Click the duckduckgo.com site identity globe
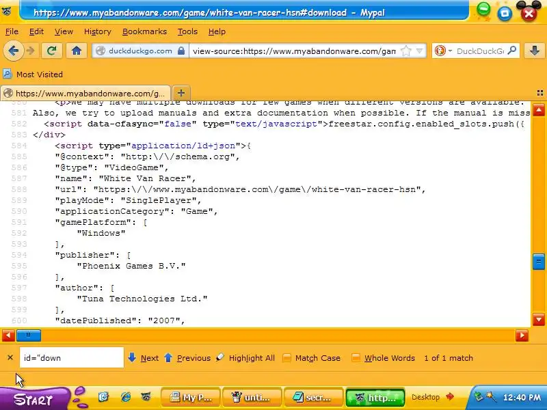547x410 pixels. click(x=101, y=51)
